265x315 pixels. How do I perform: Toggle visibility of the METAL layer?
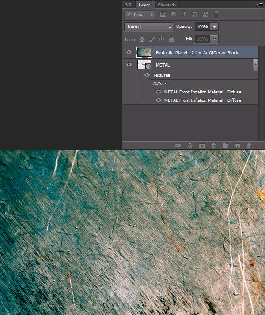[x=129, y=65]
